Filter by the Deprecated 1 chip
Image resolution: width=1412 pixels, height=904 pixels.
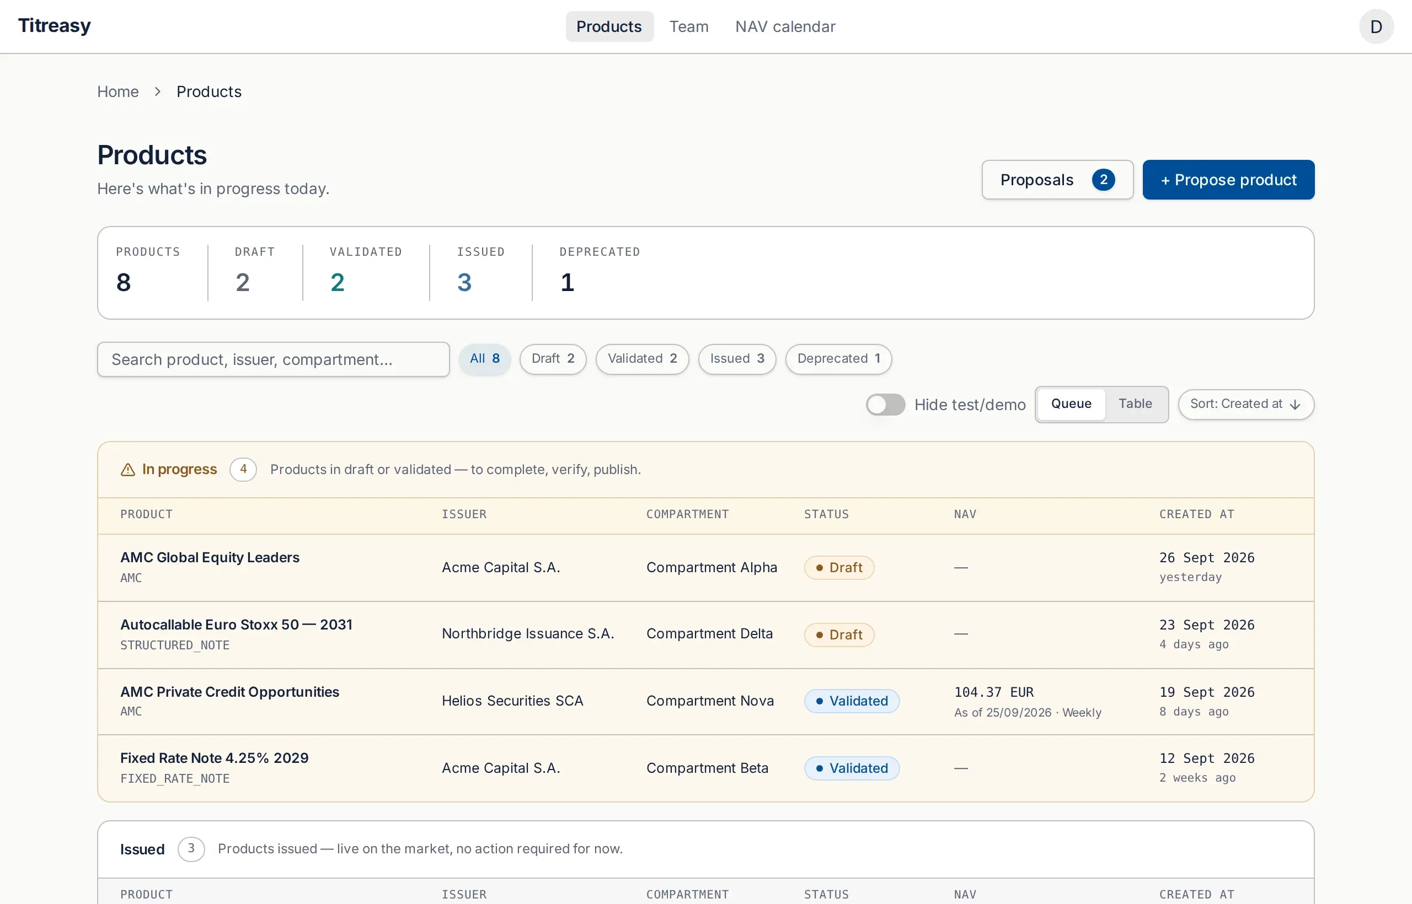838,359
